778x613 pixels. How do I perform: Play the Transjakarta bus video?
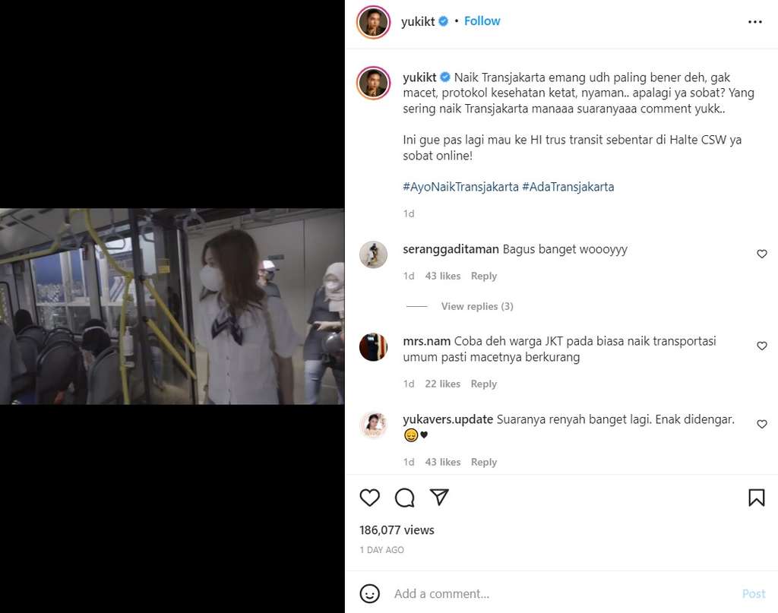coord(172,306)
